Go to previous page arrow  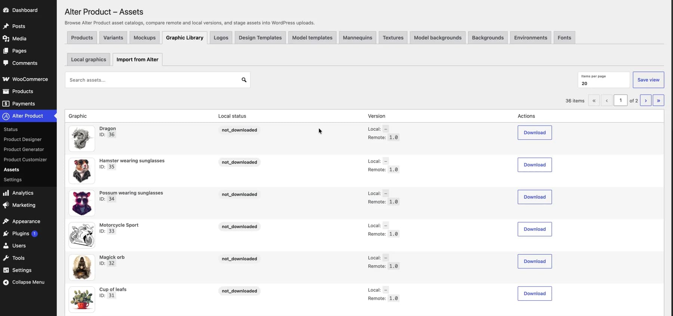click(606, 100)
